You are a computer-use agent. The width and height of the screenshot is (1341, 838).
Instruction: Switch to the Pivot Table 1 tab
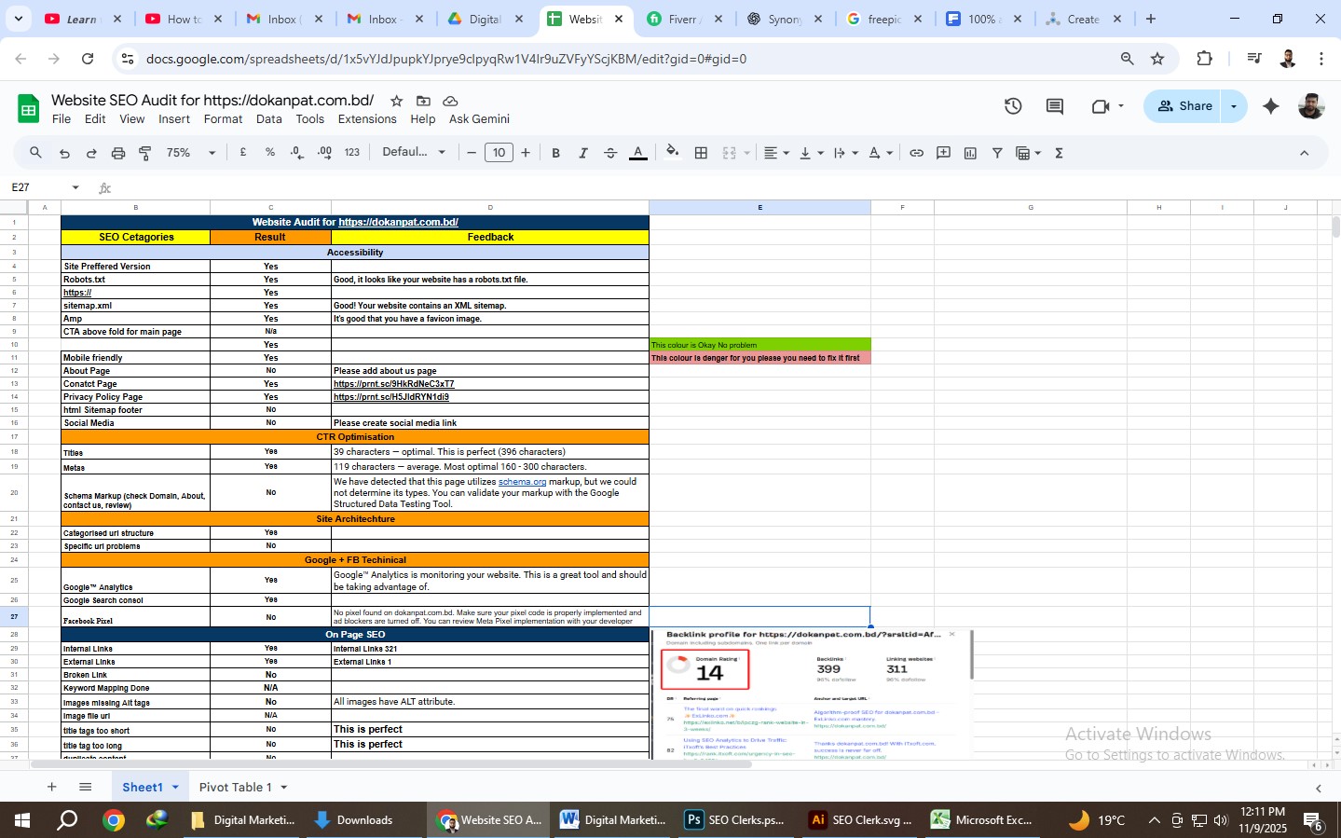[235, 787]
